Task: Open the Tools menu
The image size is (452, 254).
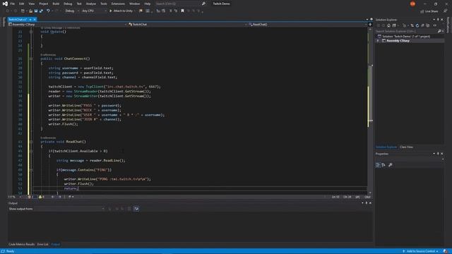Action: pyautogui.click(x=104, y=4)
